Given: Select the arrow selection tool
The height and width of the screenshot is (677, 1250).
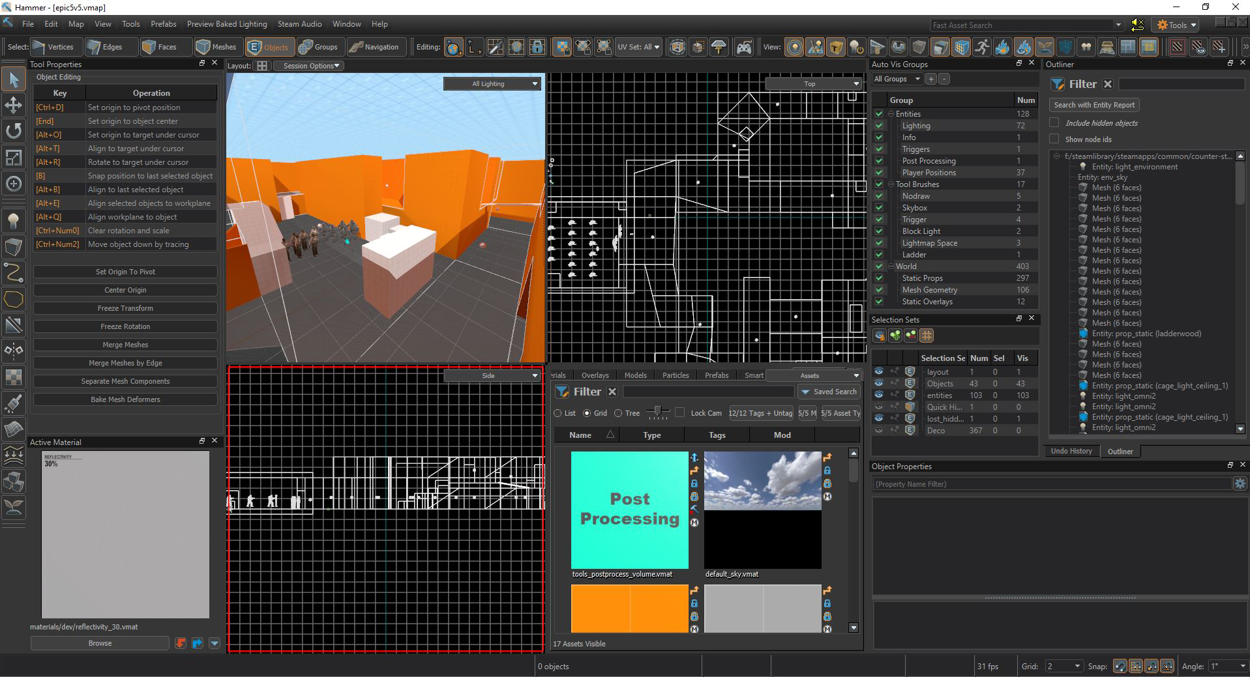Looking at the screenshot, I should tap(14, 79).
